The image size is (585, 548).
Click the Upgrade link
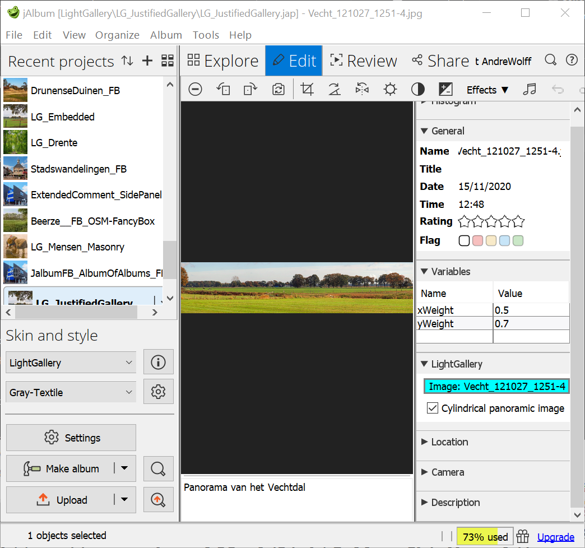pos(555,537)
